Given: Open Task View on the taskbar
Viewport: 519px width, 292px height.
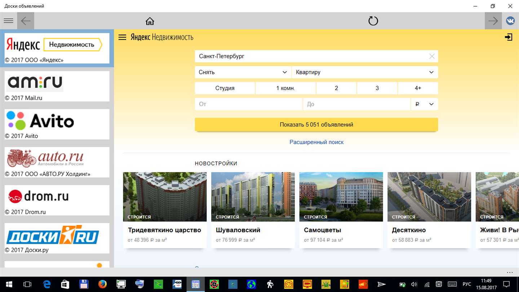Looking at the screenshot, I should click(x=27, y=284).
